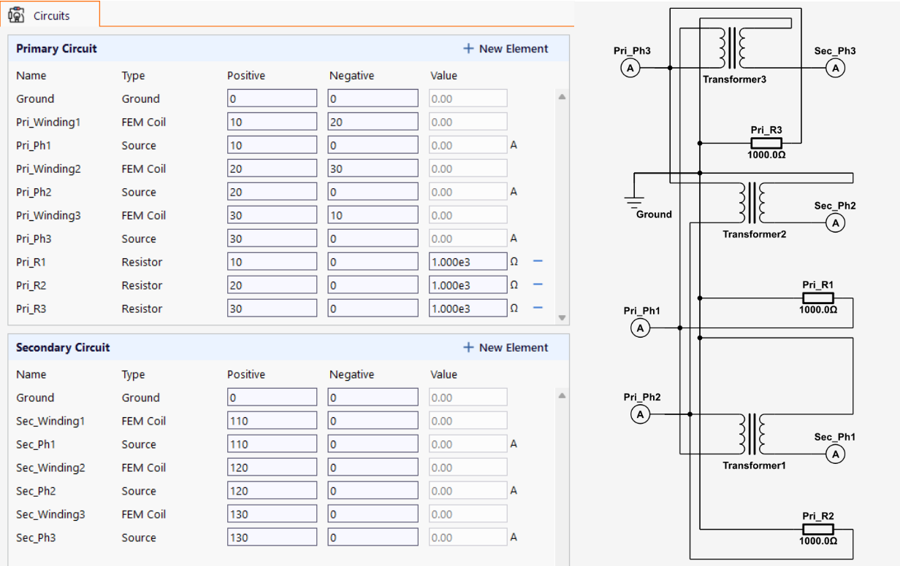This screenshot has height=566, width=900.
Task: Select the Sec_Ph1 ammeter symbol in schematic
Action: click(x=836, y=454)
